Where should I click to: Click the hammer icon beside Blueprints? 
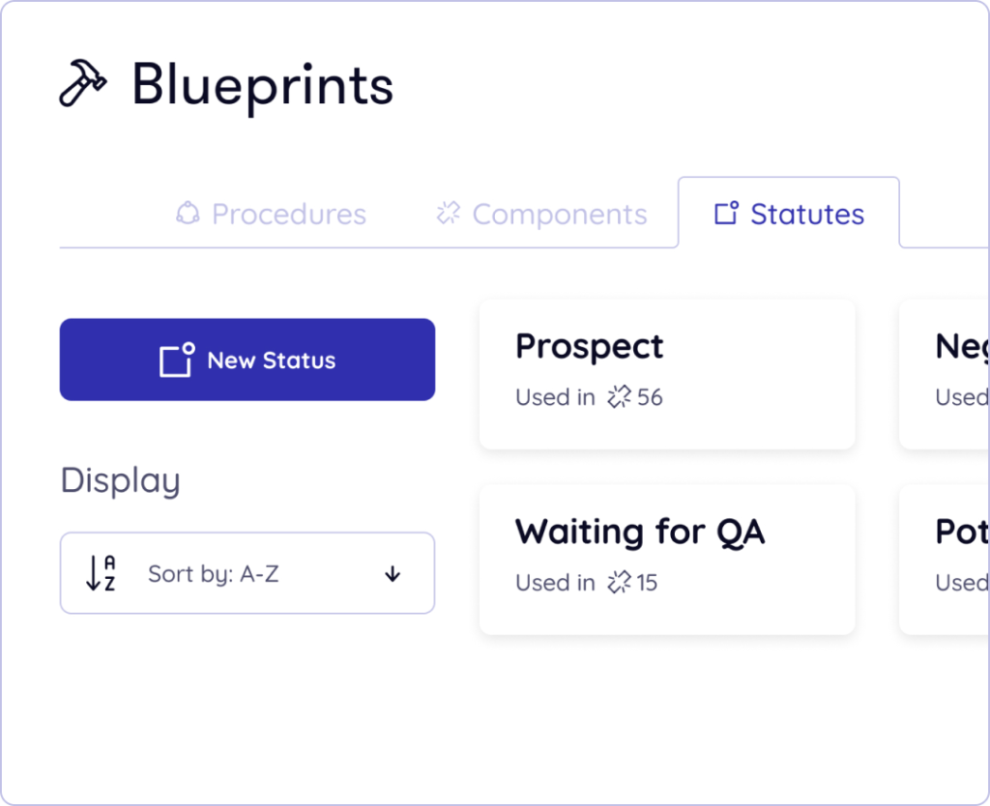click(83, 84)
